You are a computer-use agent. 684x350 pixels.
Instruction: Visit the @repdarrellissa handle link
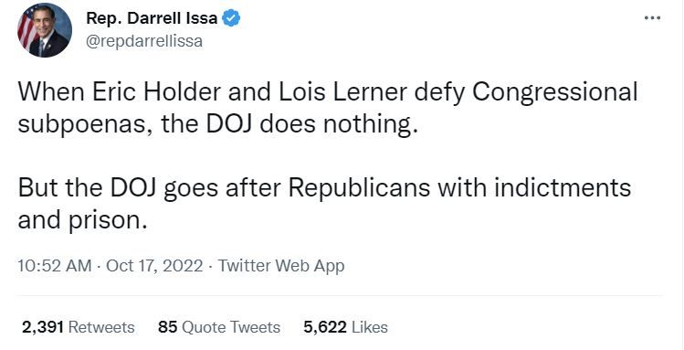click(144, 41)
